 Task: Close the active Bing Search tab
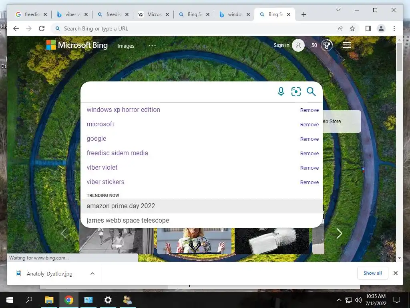(x=289, y=14)
